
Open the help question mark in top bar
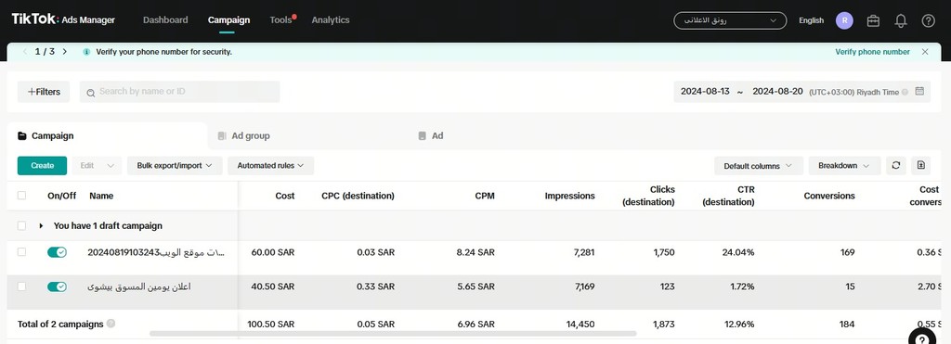point(928,20)
